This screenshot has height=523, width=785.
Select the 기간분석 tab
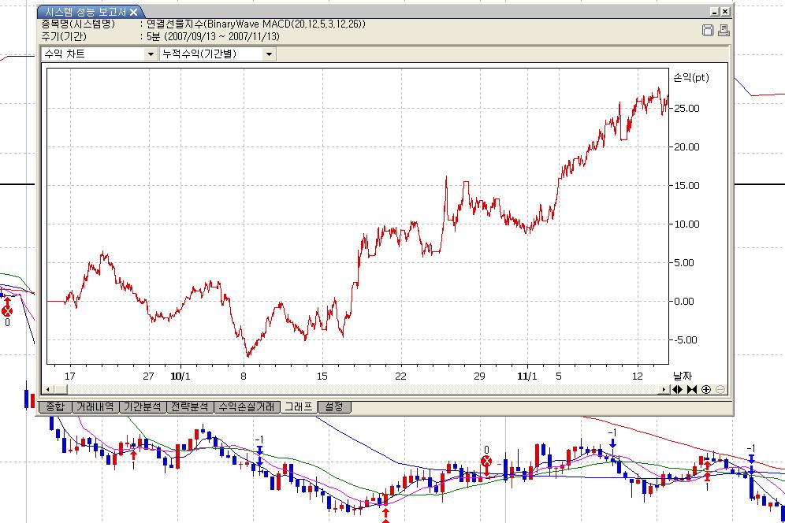(142, 407)
